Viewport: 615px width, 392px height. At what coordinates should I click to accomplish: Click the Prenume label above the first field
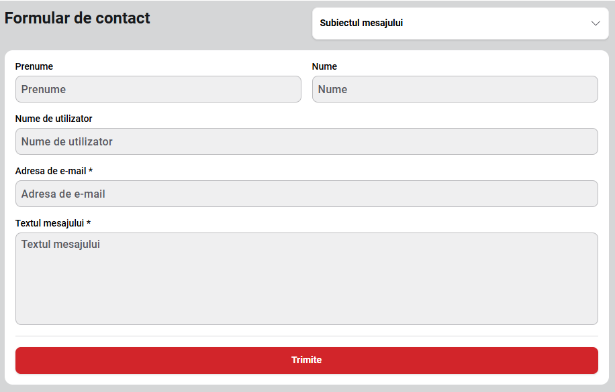point(34,66)
